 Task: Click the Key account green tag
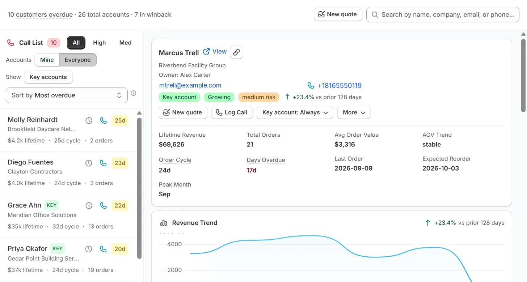coord(180,97)
